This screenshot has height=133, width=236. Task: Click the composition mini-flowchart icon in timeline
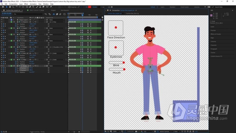point(46,14)
